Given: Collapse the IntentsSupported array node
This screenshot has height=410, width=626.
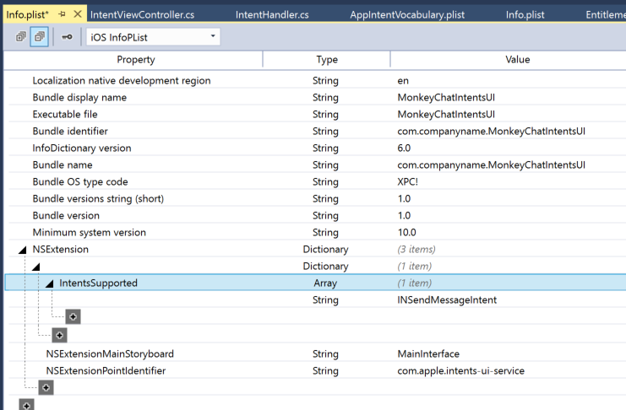Looking at the screenshot, I should pyautogui.click(x=50, y=284).
